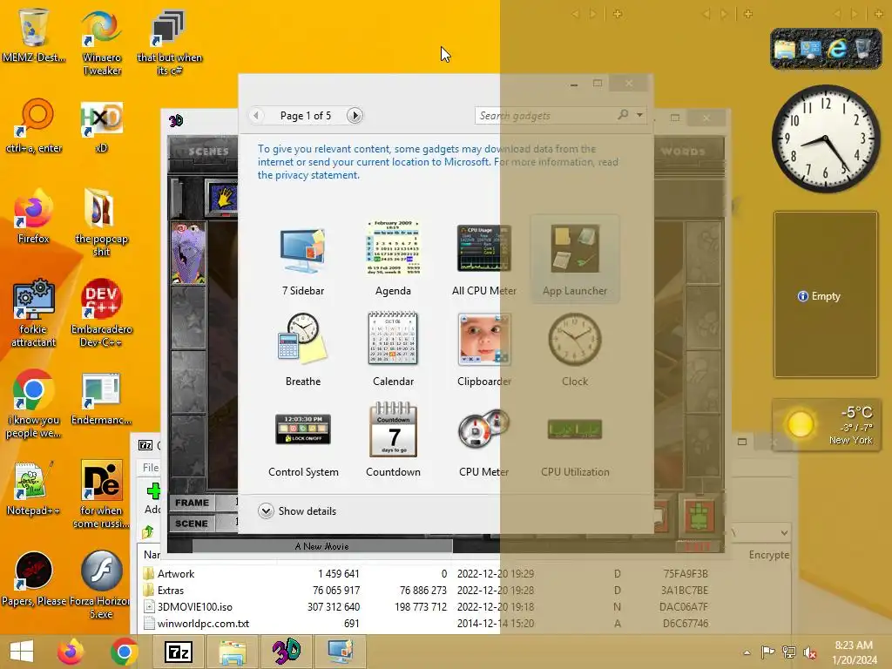
Task: Show hidden tray icons arrow
Action: [x=747, y=652]
